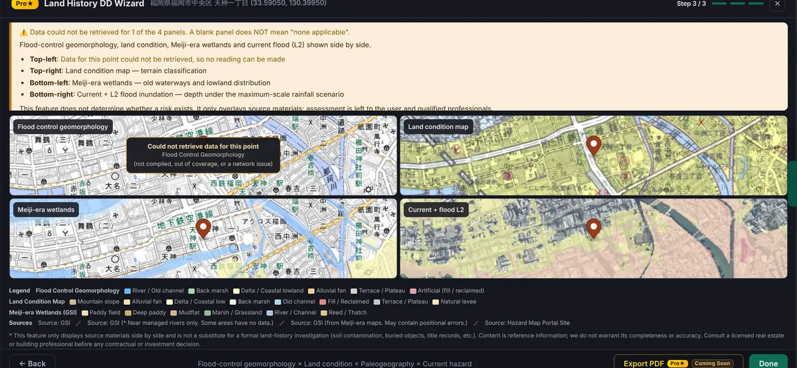Click the Fill / Reclaimed legend swatch
Image resolution: width=797 pixels, height=368 pixels.
(x=322, y=302)
